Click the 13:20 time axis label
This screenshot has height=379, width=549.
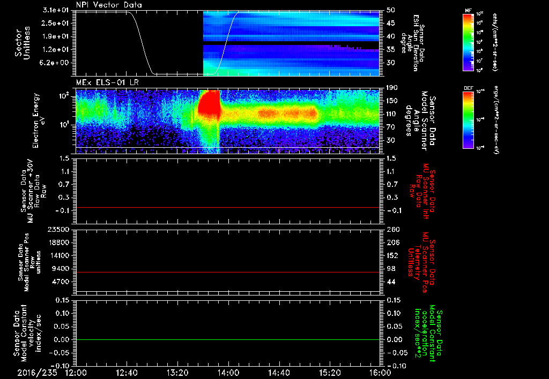177,373
